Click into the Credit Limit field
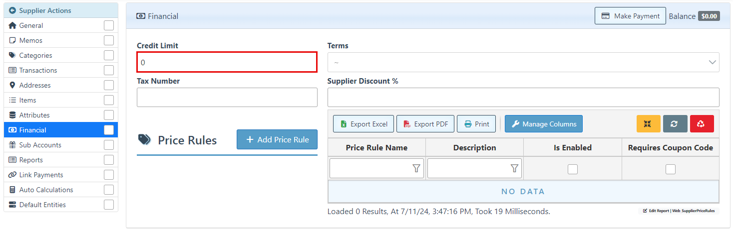This screenshot has width=733, height=233. pos(227,62)
